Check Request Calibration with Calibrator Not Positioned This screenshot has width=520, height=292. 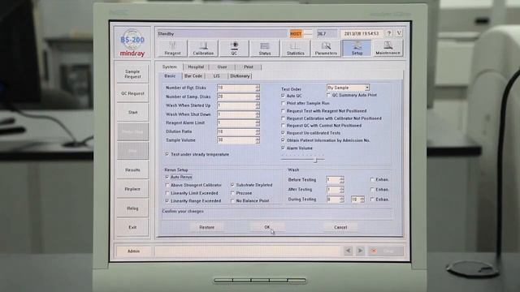(284, 118)
